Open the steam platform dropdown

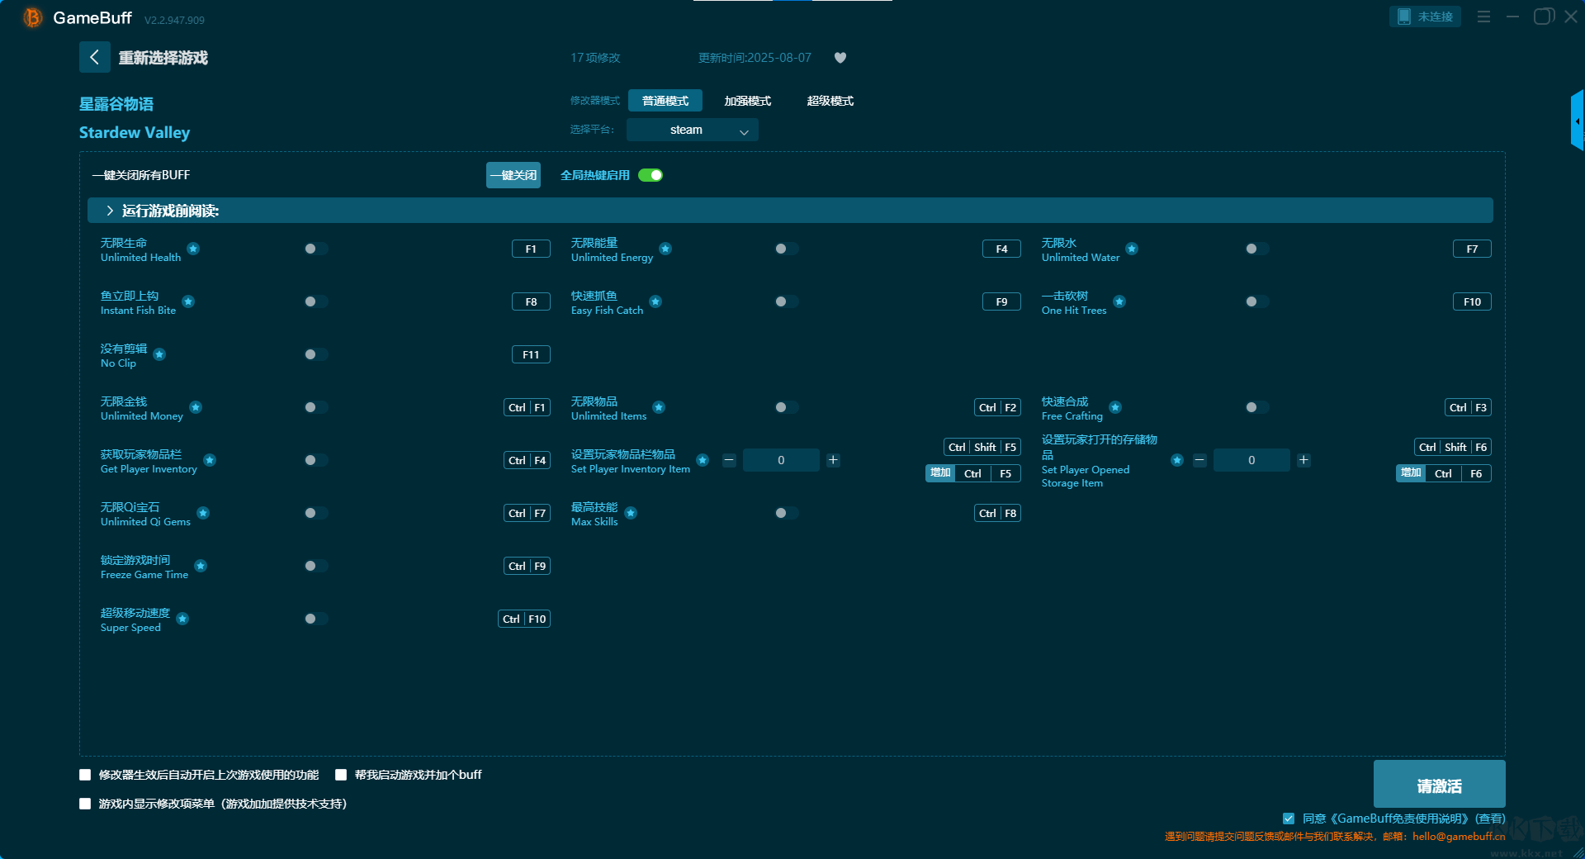692,130
